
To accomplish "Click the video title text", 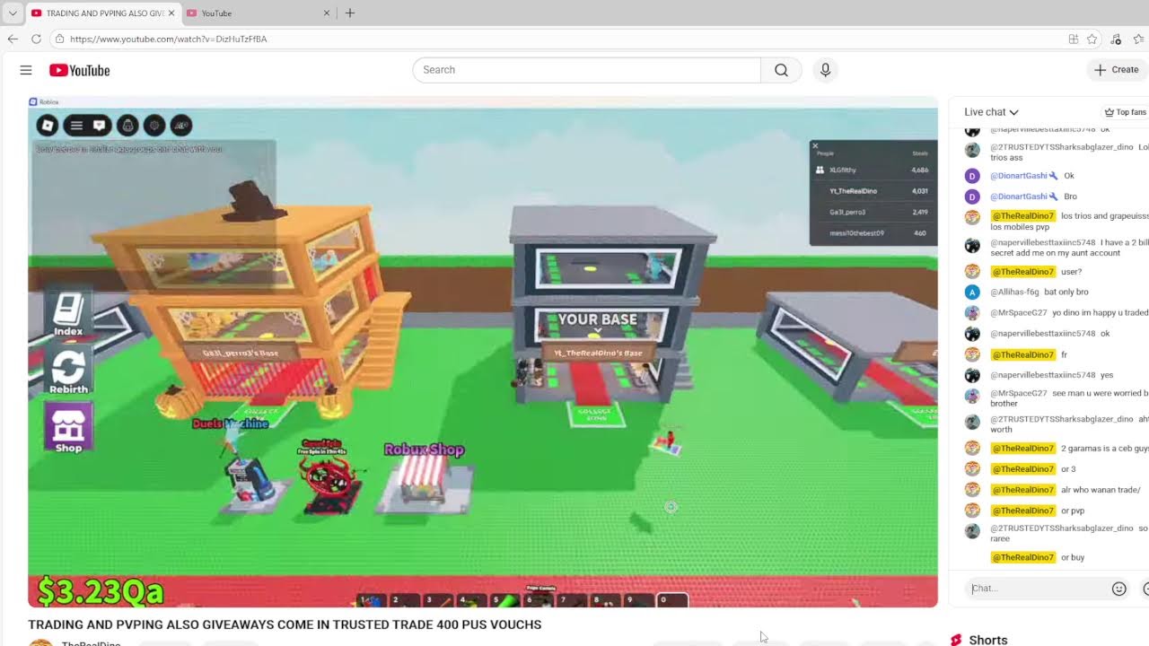I will click(285, 624).
